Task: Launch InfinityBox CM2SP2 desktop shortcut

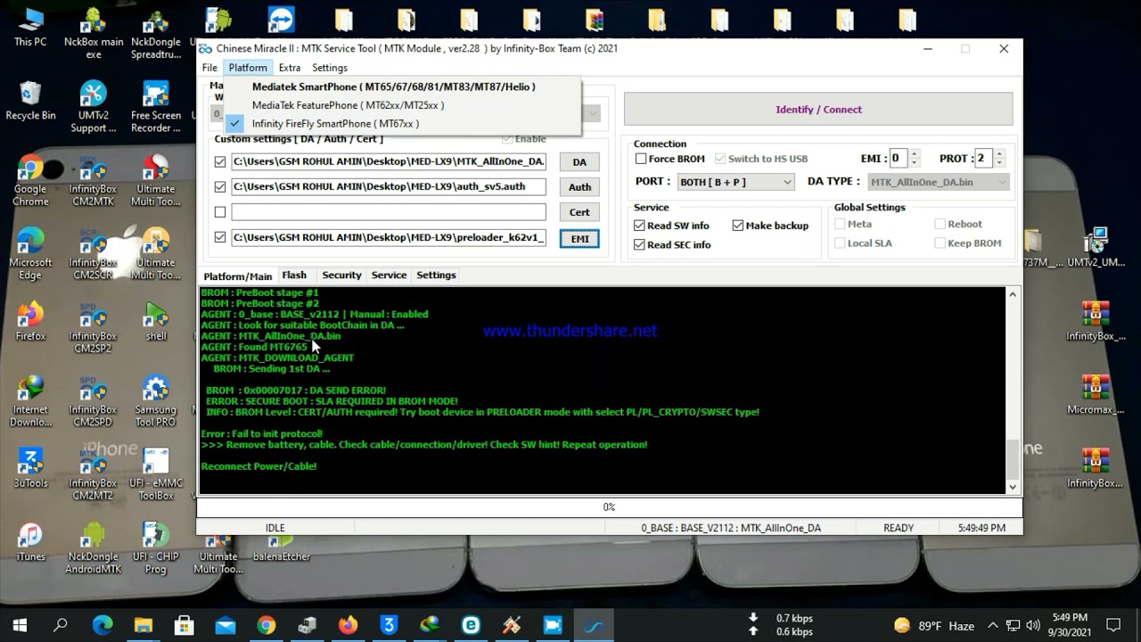Action: click(x=93, y=328)
